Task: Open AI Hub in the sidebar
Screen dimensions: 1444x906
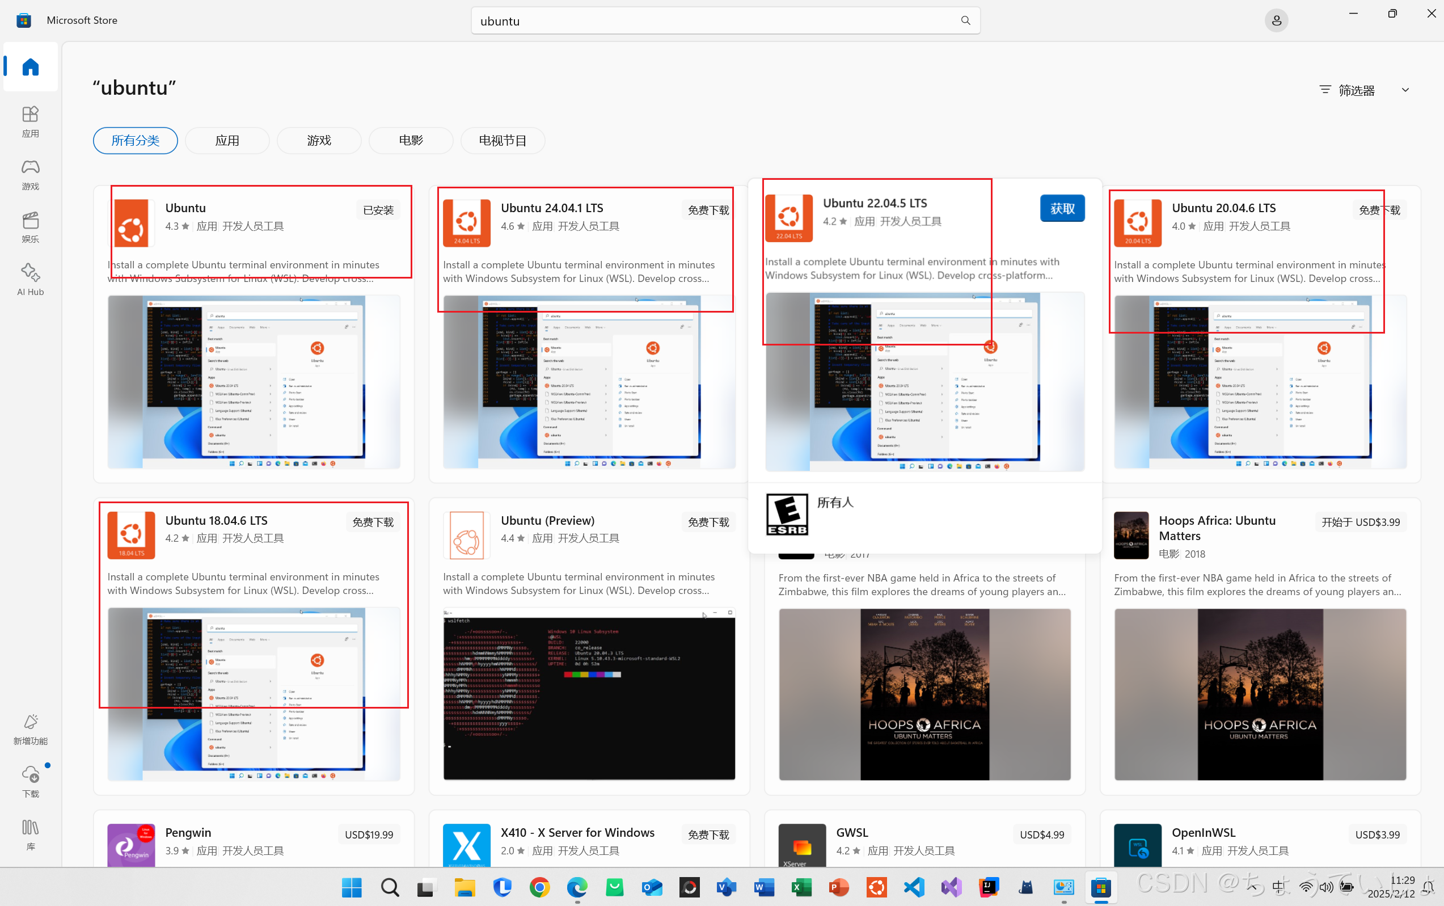Action: 31,280
